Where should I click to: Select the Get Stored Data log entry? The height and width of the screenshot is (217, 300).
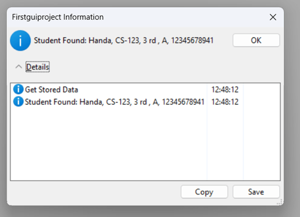[x=51, y=89]
